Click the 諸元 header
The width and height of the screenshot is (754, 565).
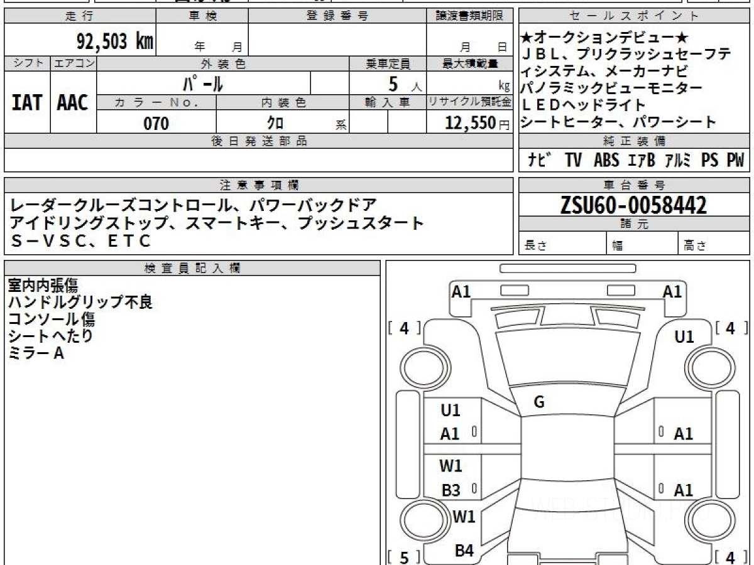pyautogui.click(x=634, y=224)
